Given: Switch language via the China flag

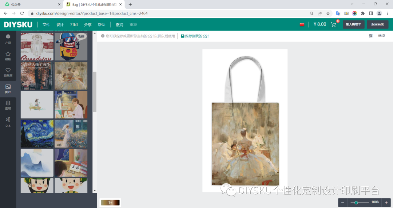Looking at the screenshot, I should (x=302, y=25).
